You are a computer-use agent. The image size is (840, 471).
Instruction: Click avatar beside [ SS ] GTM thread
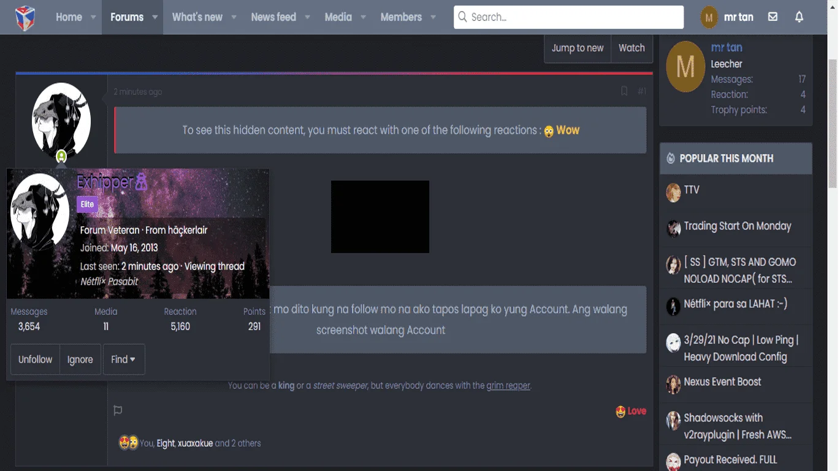pos(673,265)
